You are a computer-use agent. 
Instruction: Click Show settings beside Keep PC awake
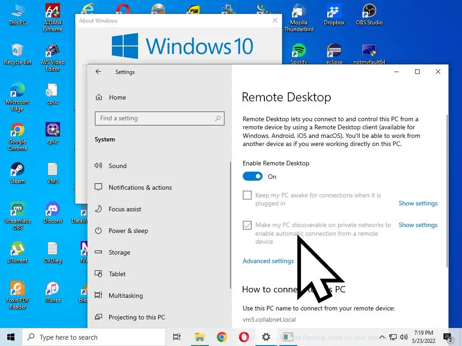tap(418, 203)
